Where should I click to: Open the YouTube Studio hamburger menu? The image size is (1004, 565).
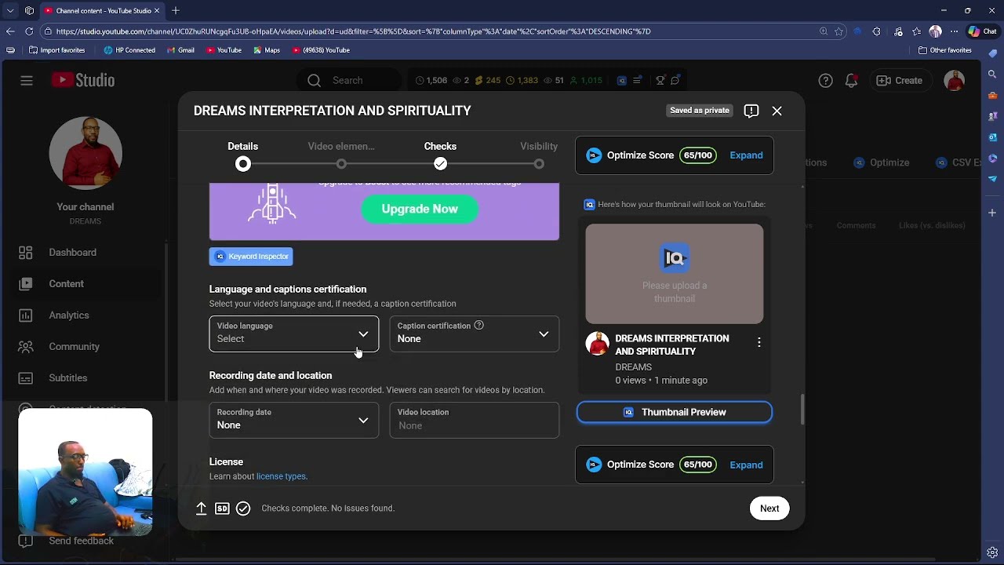27,80
